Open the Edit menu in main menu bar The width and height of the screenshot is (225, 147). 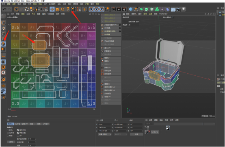(9, 4)
